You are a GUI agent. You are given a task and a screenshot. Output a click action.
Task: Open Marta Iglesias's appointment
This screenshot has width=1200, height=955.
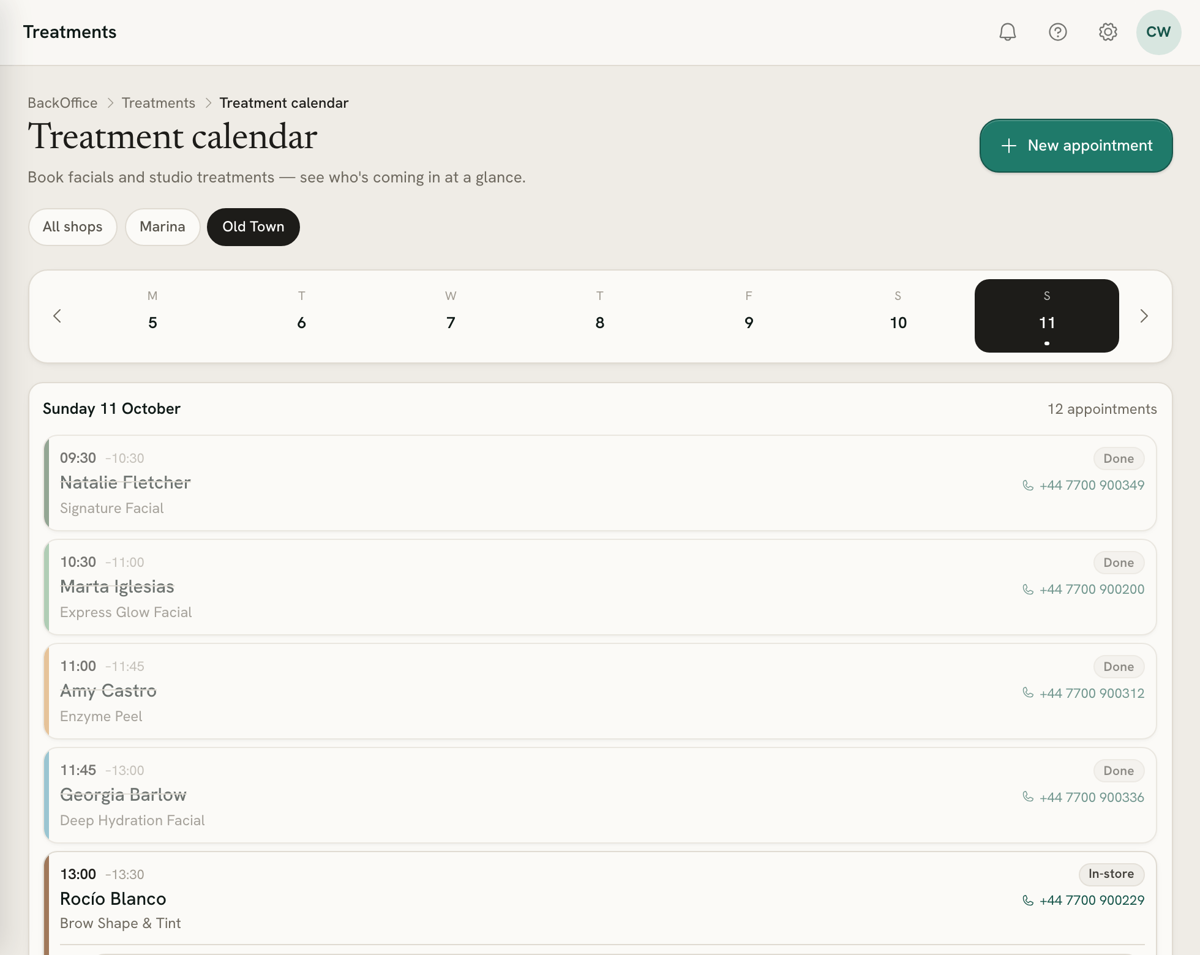(600, 587)
